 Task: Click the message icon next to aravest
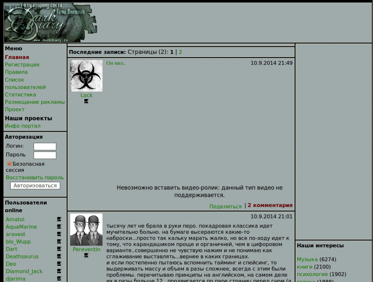(x=59, y=234)
